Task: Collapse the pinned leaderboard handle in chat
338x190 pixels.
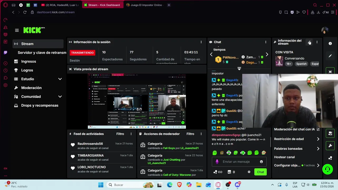Action: pyautogui.click(x=239, y=69)
